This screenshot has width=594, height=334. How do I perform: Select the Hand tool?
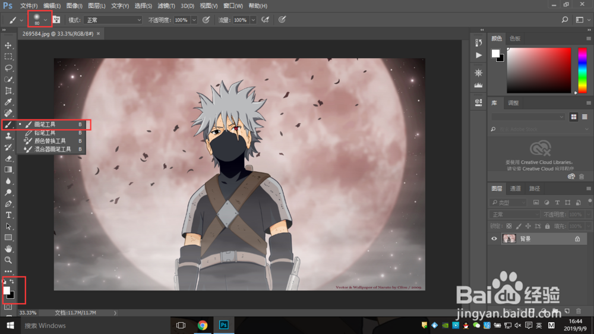click(x=8, y=249)
